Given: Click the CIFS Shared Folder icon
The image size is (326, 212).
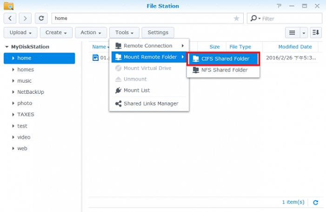Looking at the screenshot, I should [x=196, y=59].
